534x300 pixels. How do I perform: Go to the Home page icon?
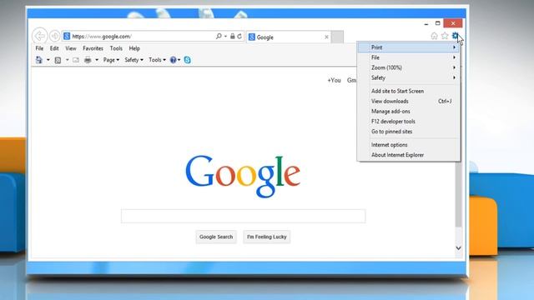tap(434, 36)
